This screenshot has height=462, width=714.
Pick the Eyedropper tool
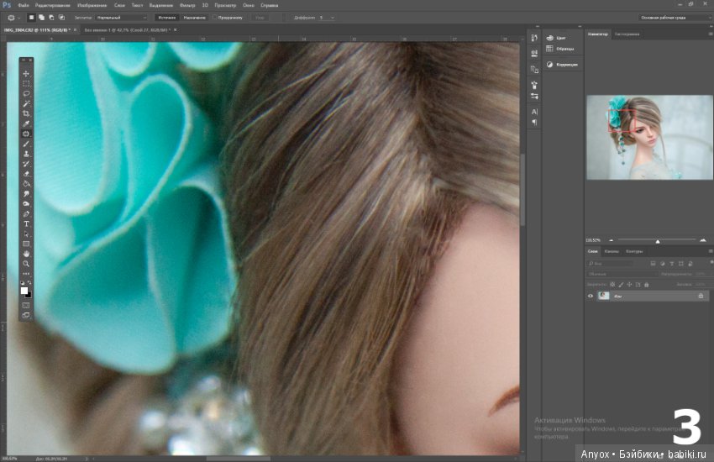(x=26, y=123)
